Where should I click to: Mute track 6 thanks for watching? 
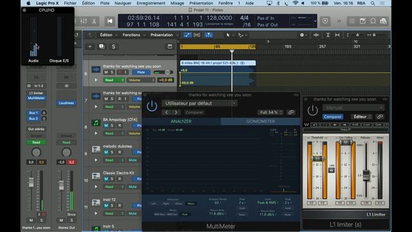(106, 72)
